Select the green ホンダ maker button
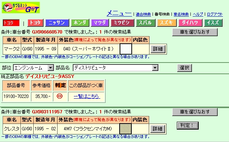 click(80, 23)
